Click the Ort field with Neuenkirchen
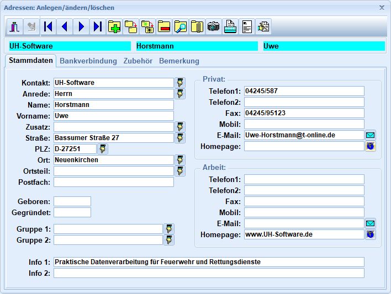 114,160
